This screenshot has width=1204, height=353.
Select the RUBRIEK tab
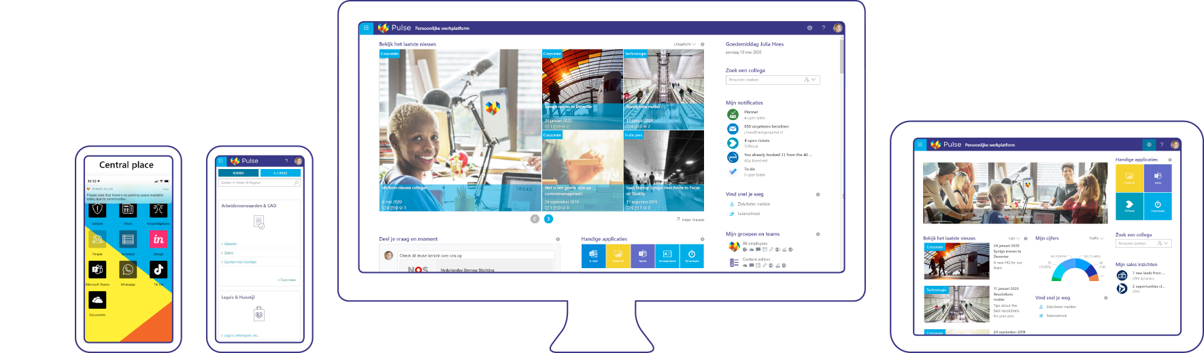239,173
